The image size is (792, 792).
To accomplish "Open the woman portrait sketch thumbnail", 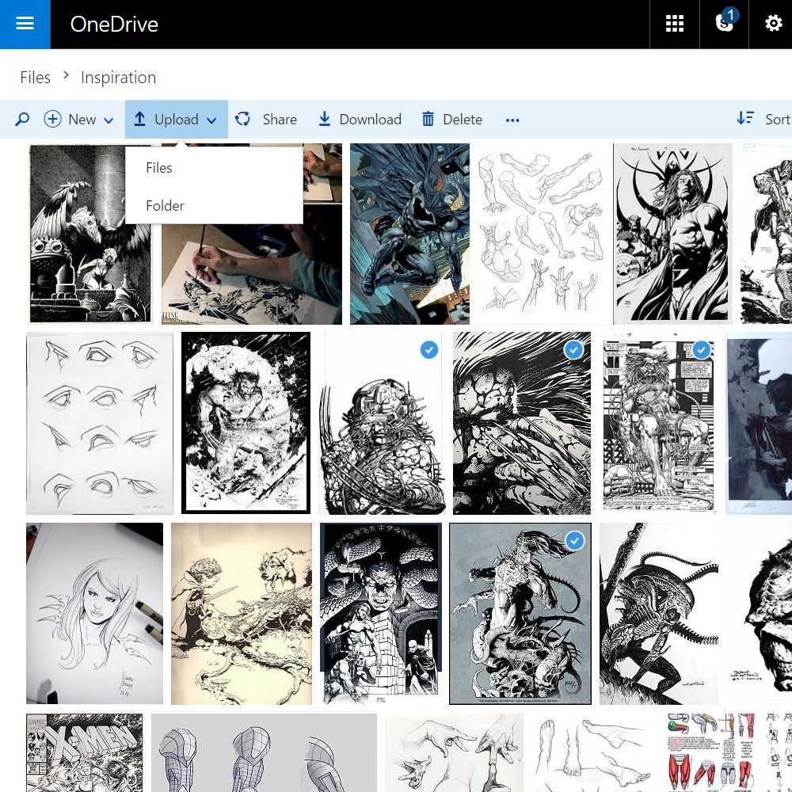I will [x=94, y=613].
